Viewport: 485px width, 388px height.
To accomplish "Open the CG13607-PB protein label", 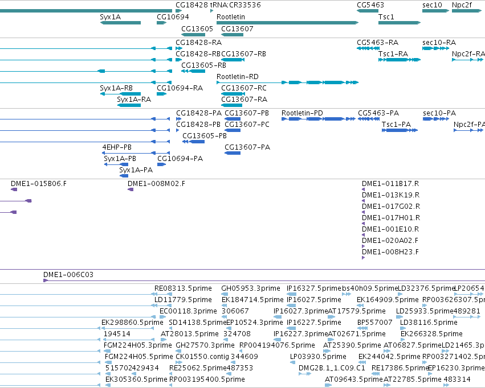I will 247,113.
